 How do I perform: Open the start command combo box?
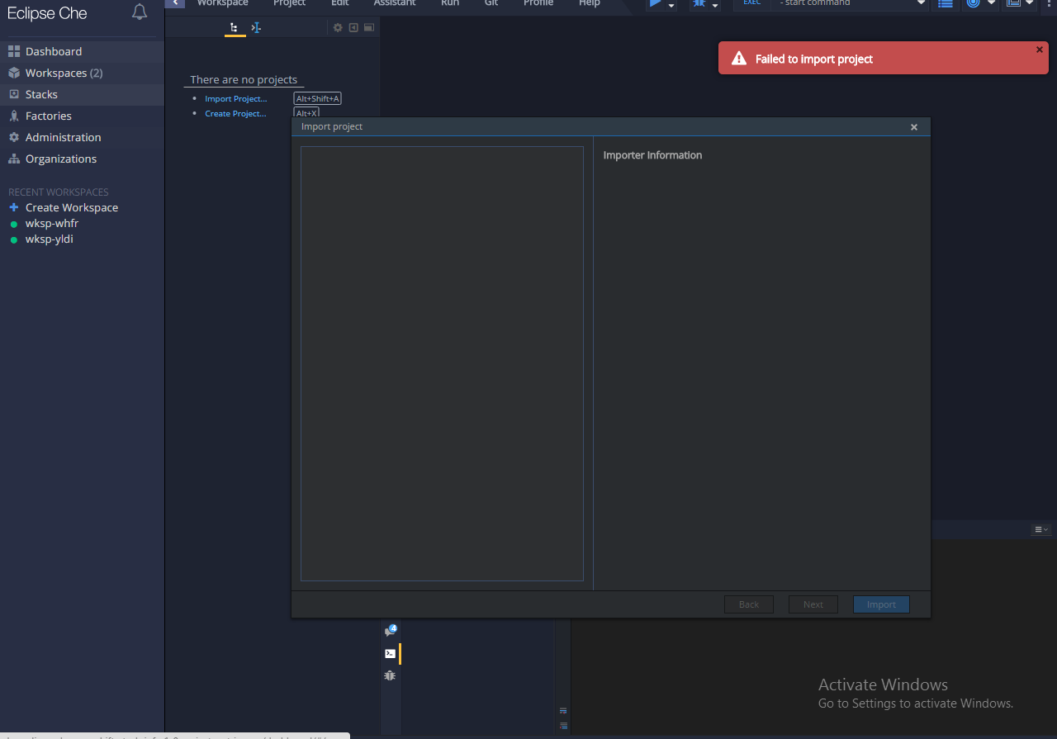(850, 3)
